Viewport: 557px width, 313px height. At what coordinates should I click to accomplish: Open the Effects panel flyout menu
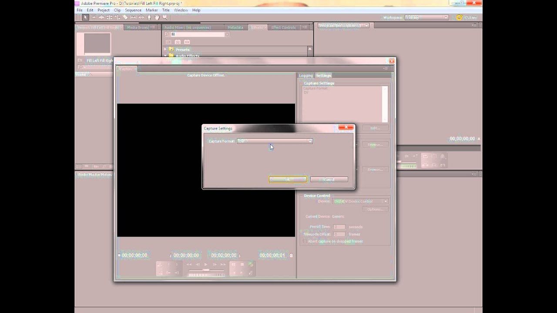pyautogui.click(x=305, y=27)
